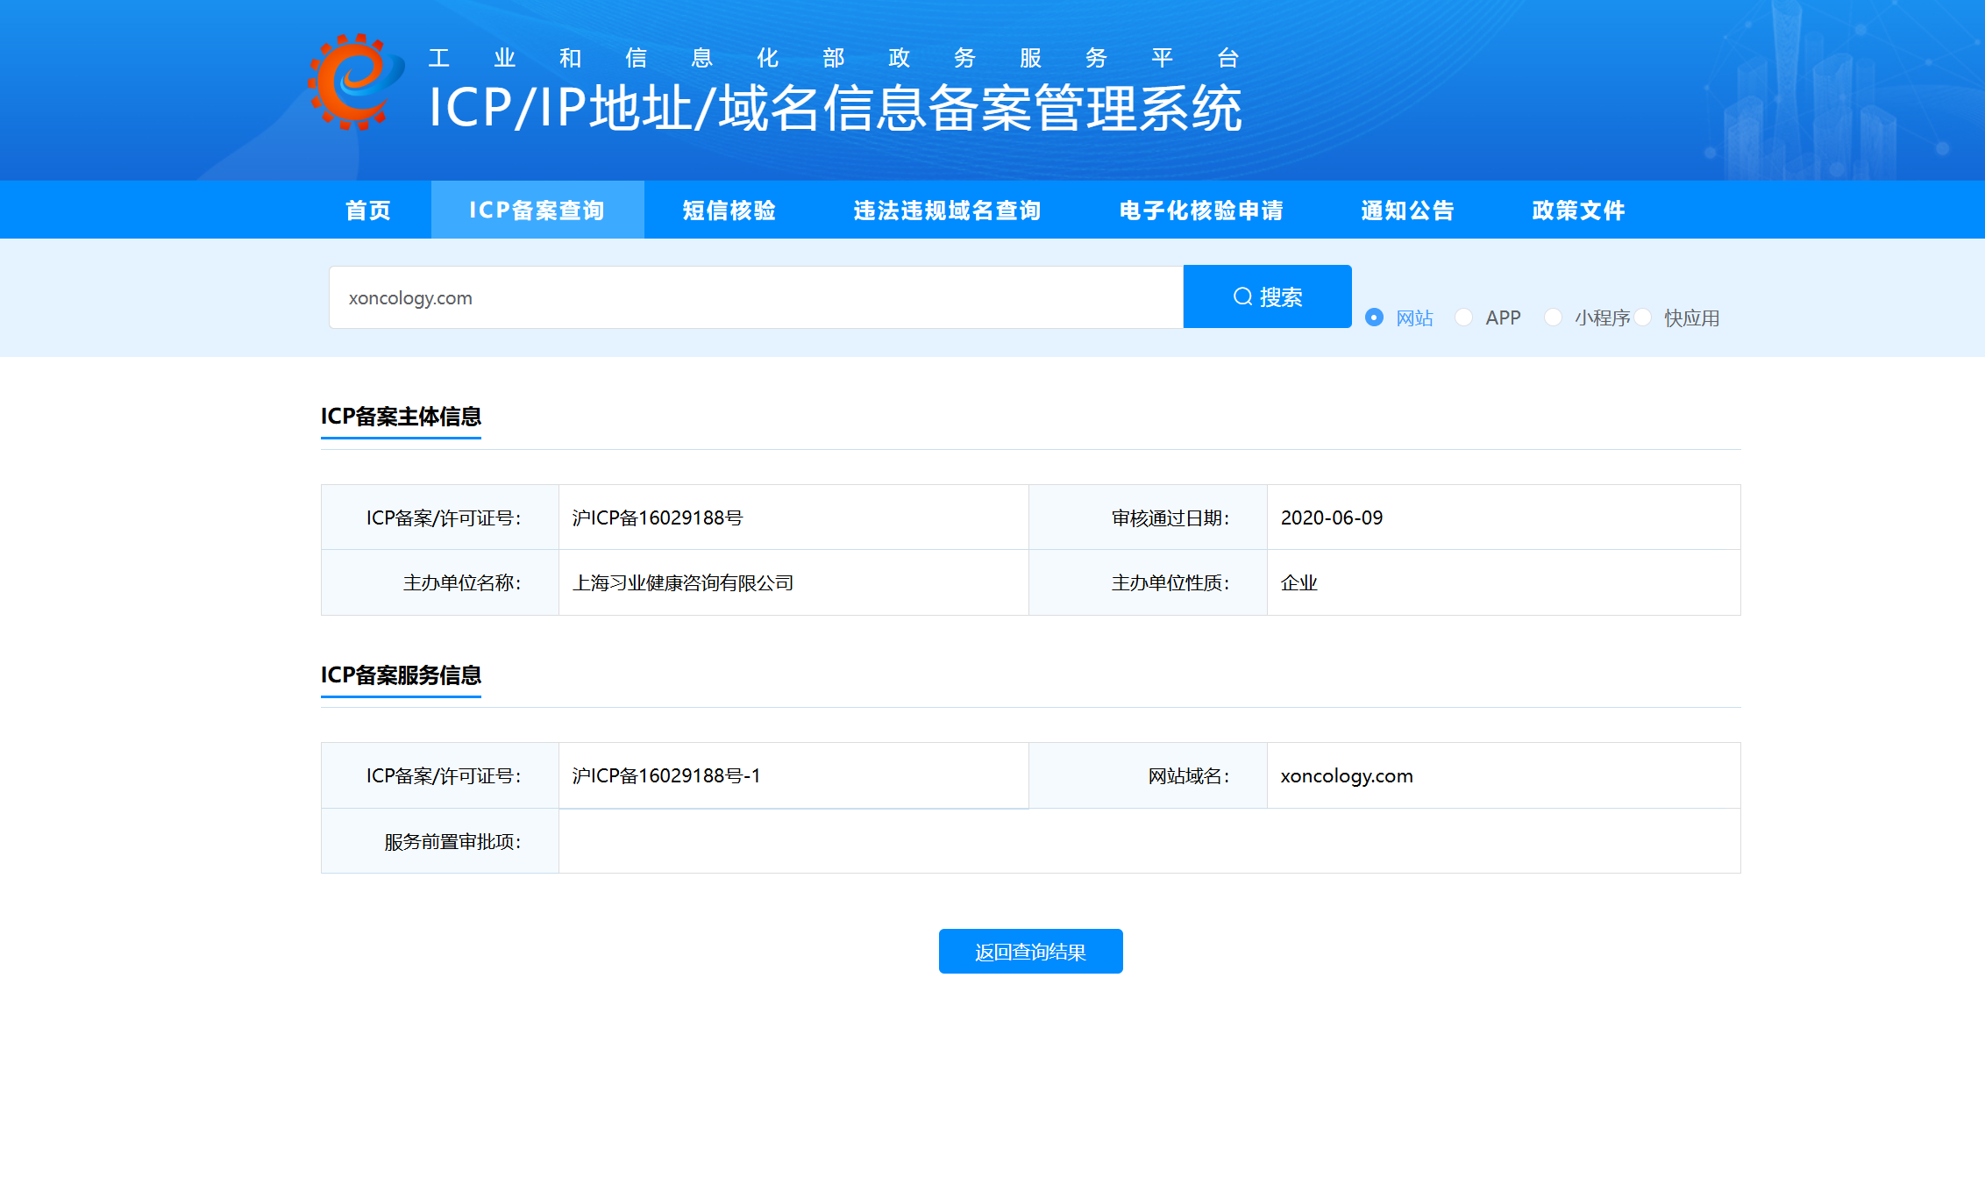The image size is (1985, 1192).
Task: Select the APP radio button
Action: coord(1463,318)
